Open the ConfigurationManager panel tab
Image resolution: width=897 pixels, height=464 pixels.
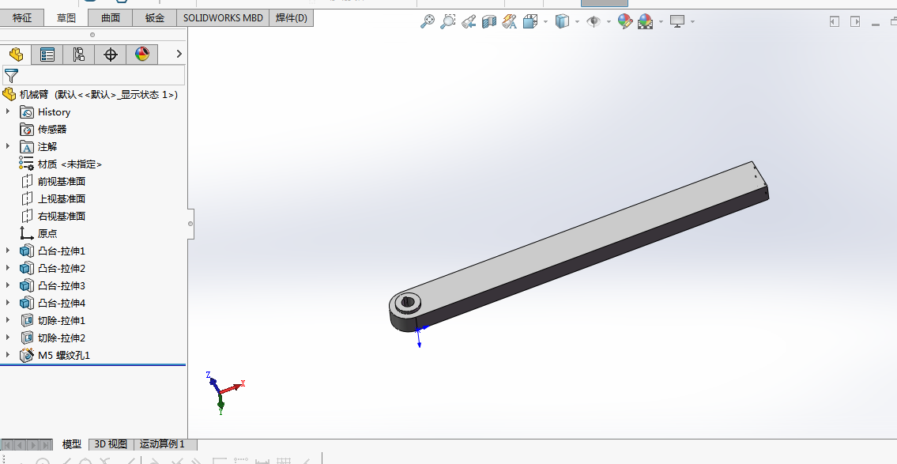[79, 55]
